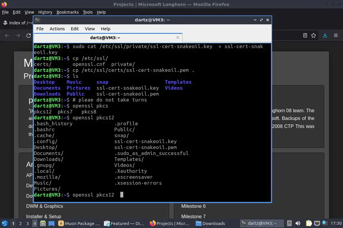Select dartz@VM3 terminal in the taskbar

point(262,224)
